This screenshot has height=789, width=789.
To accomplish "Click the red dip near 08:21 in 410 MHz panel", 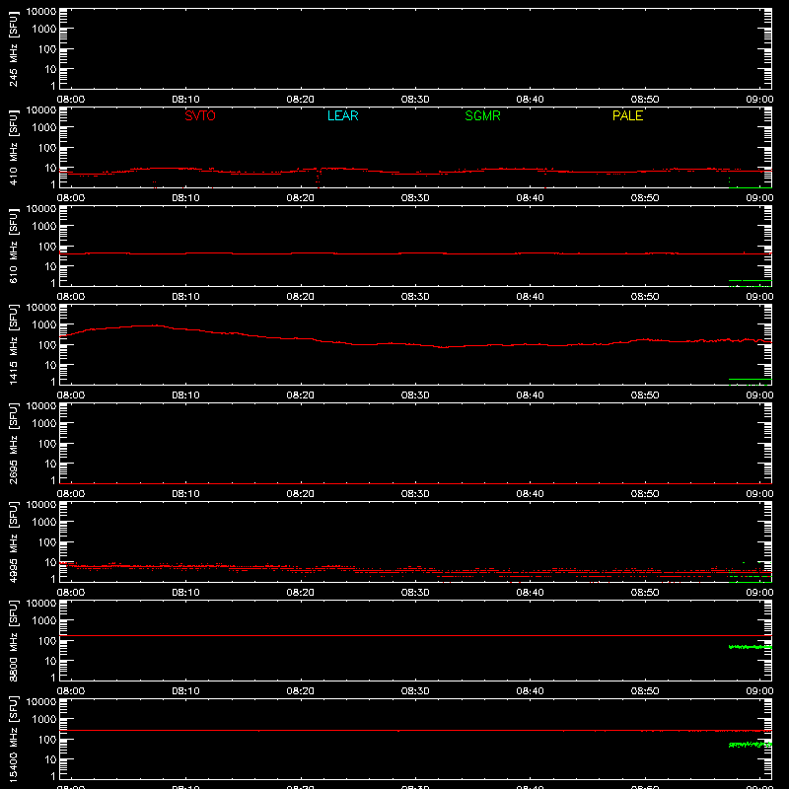I will point(318,178).
